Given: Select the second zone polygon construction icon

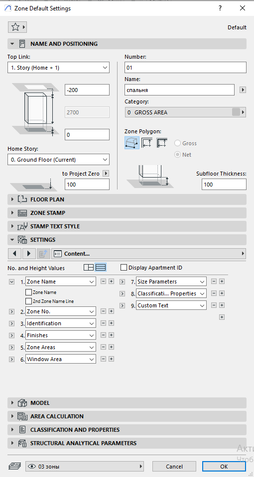Looking at the screenshot, I should 147,143.
